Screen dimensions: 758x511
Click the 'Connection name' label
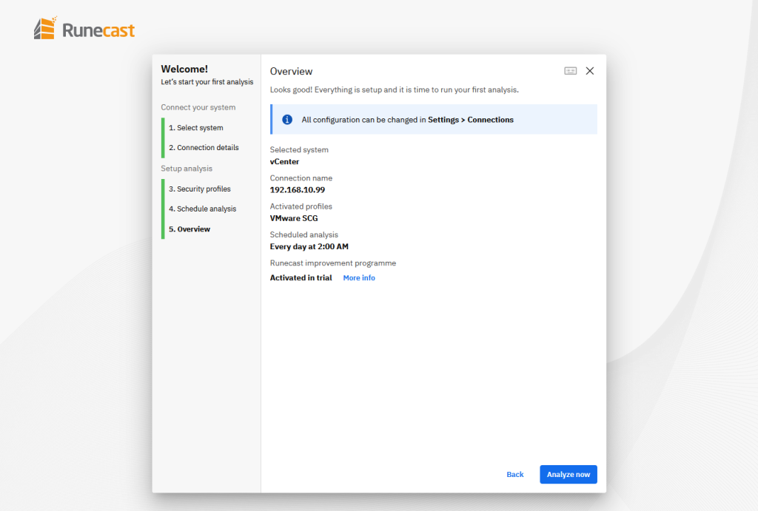301,178
